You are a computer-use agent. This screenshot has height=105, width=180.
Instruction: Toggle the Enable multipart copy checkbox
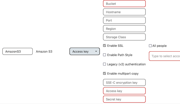point(105,74)
